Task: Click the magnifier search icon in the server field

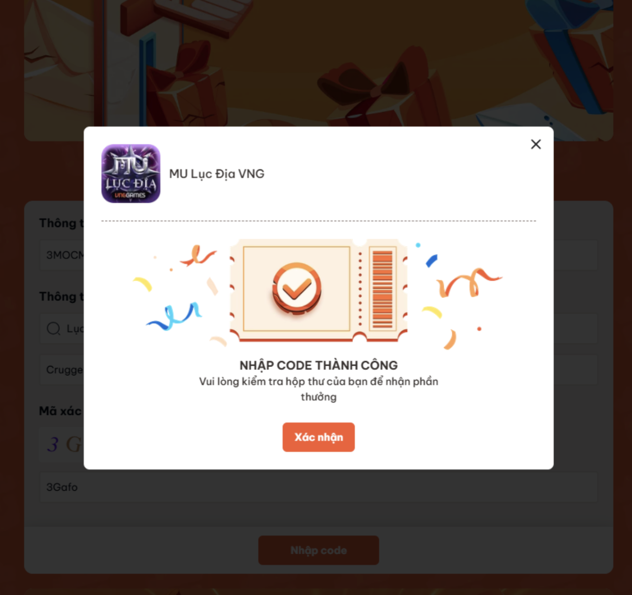Action: 53,329
